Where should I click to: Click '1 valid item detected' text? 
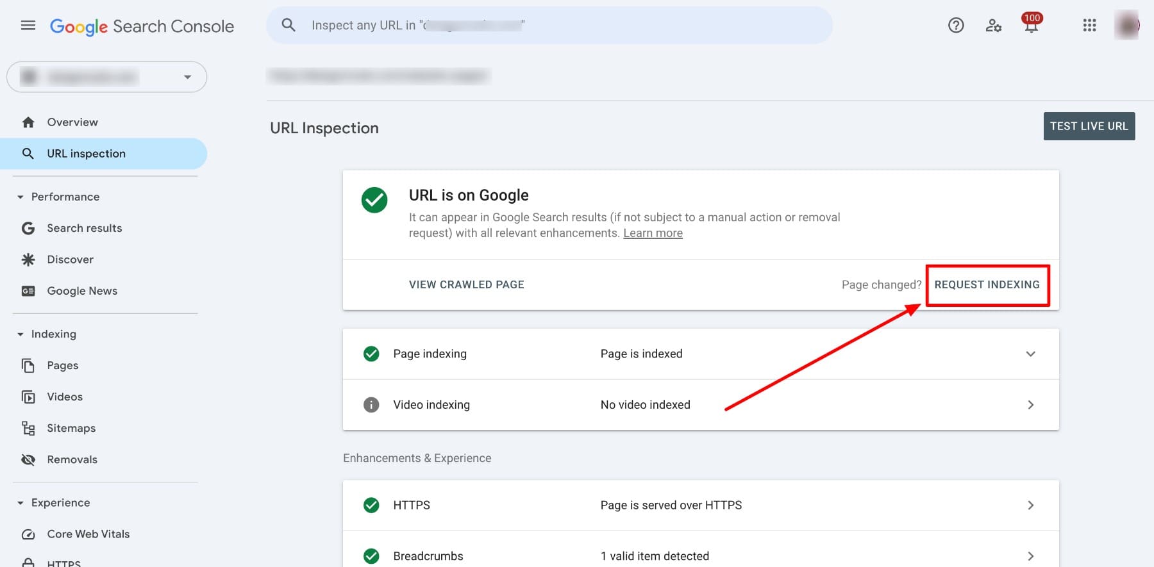pos(655,556)
